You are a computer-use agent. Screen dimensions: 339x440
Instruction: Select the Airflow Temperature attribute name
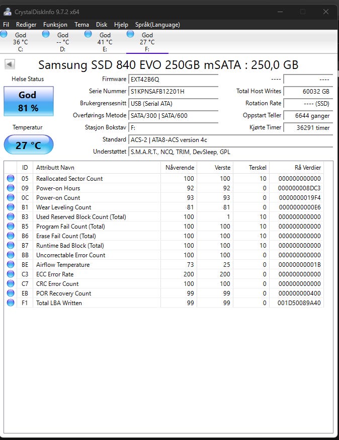[x=63, y=265]
